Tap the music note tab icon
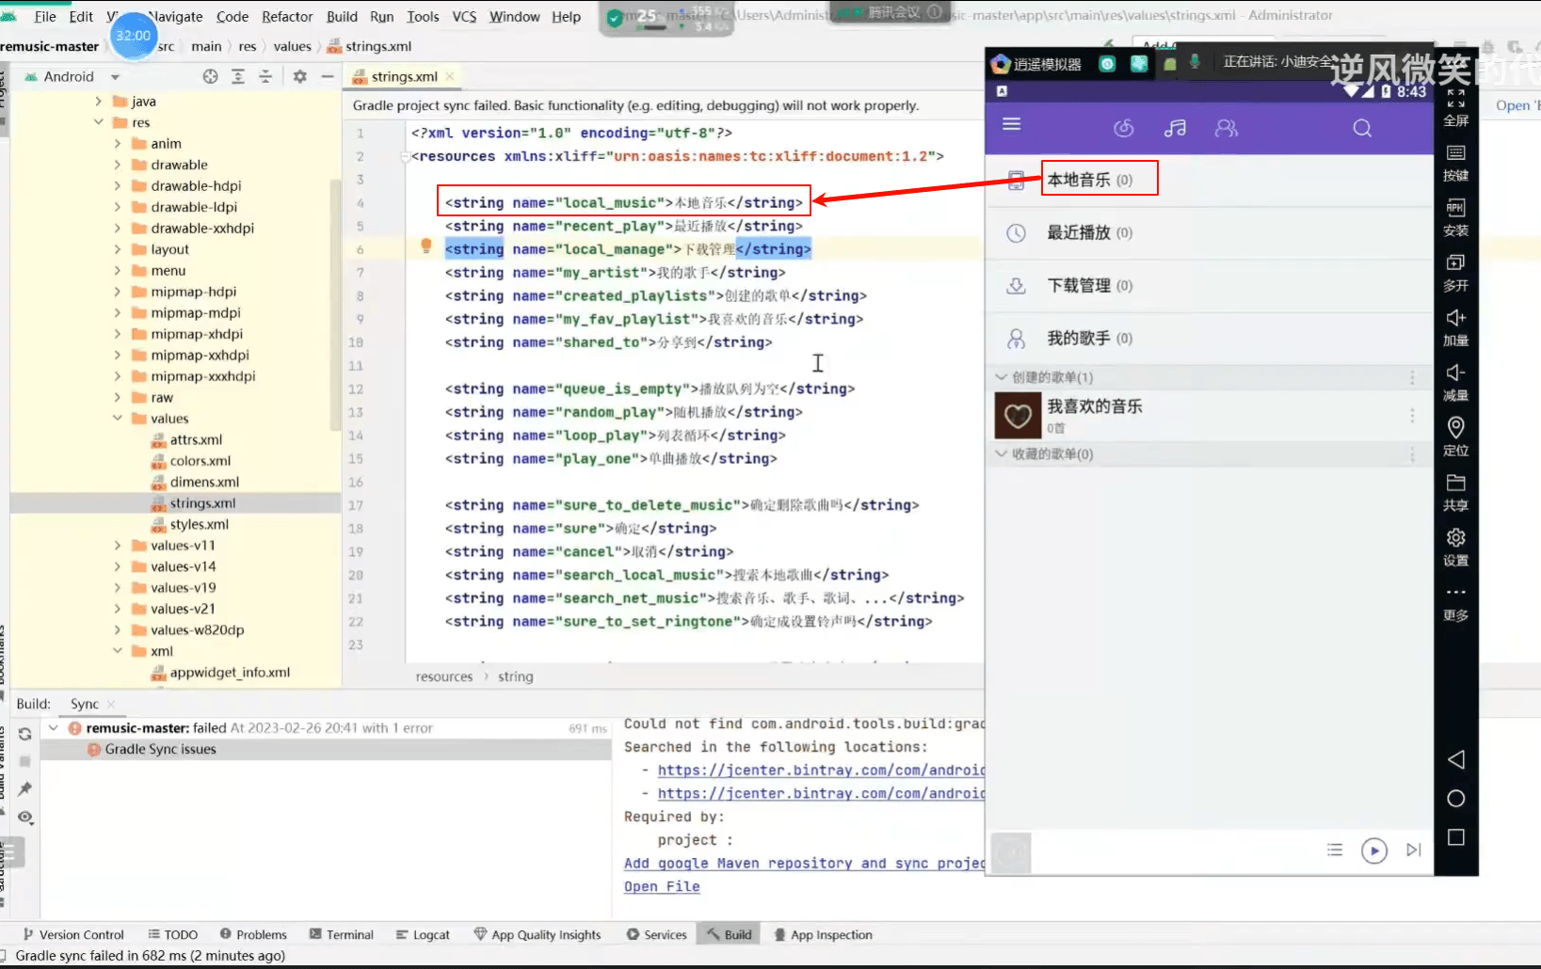 [x=1175, y=128]
